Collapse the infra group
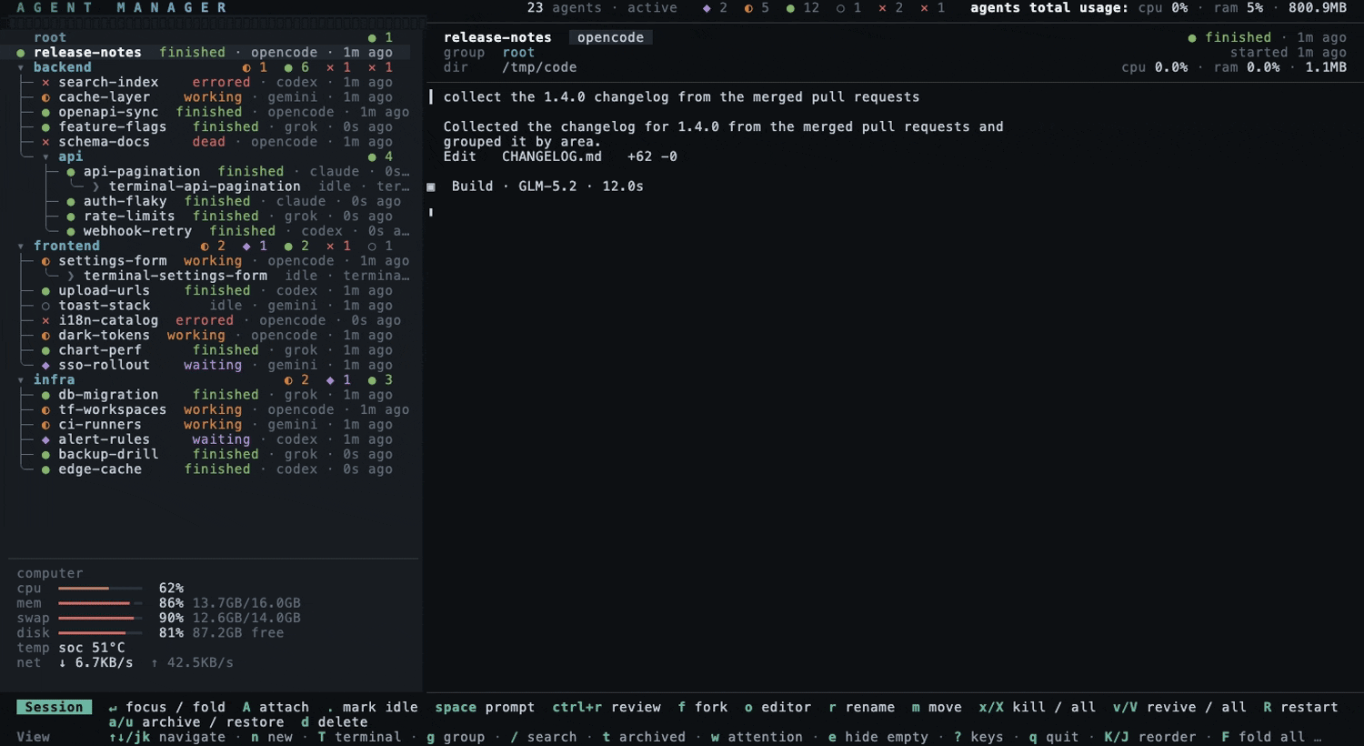1364x746 pixels. coord(21,380)
